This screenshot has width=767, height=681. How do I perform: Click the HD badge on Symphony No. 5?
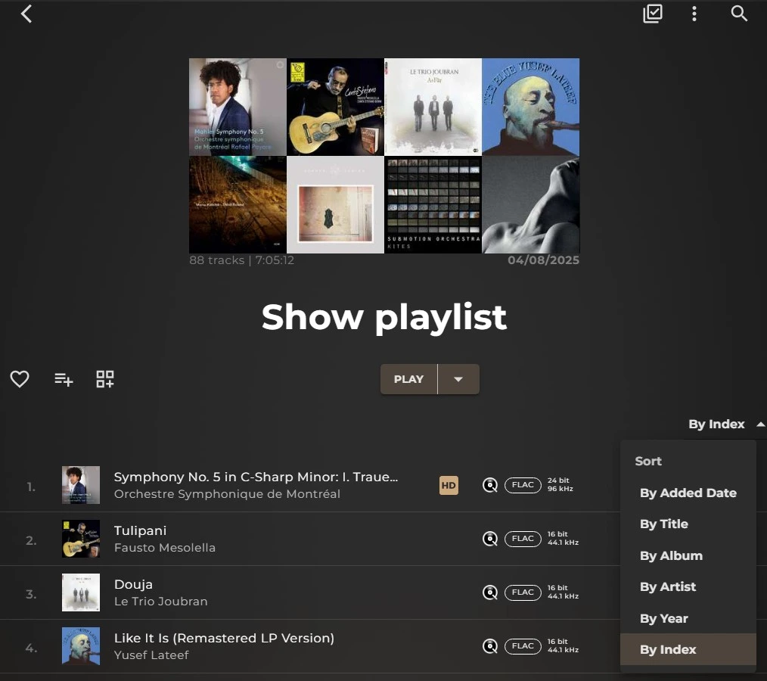click(449, 486)
